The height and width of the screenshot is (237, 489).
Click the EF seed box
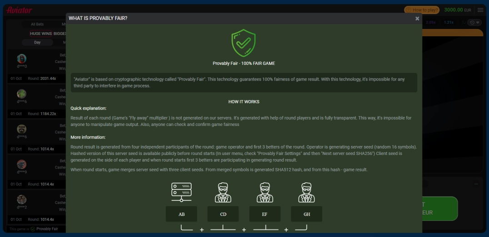click(265, 214)
